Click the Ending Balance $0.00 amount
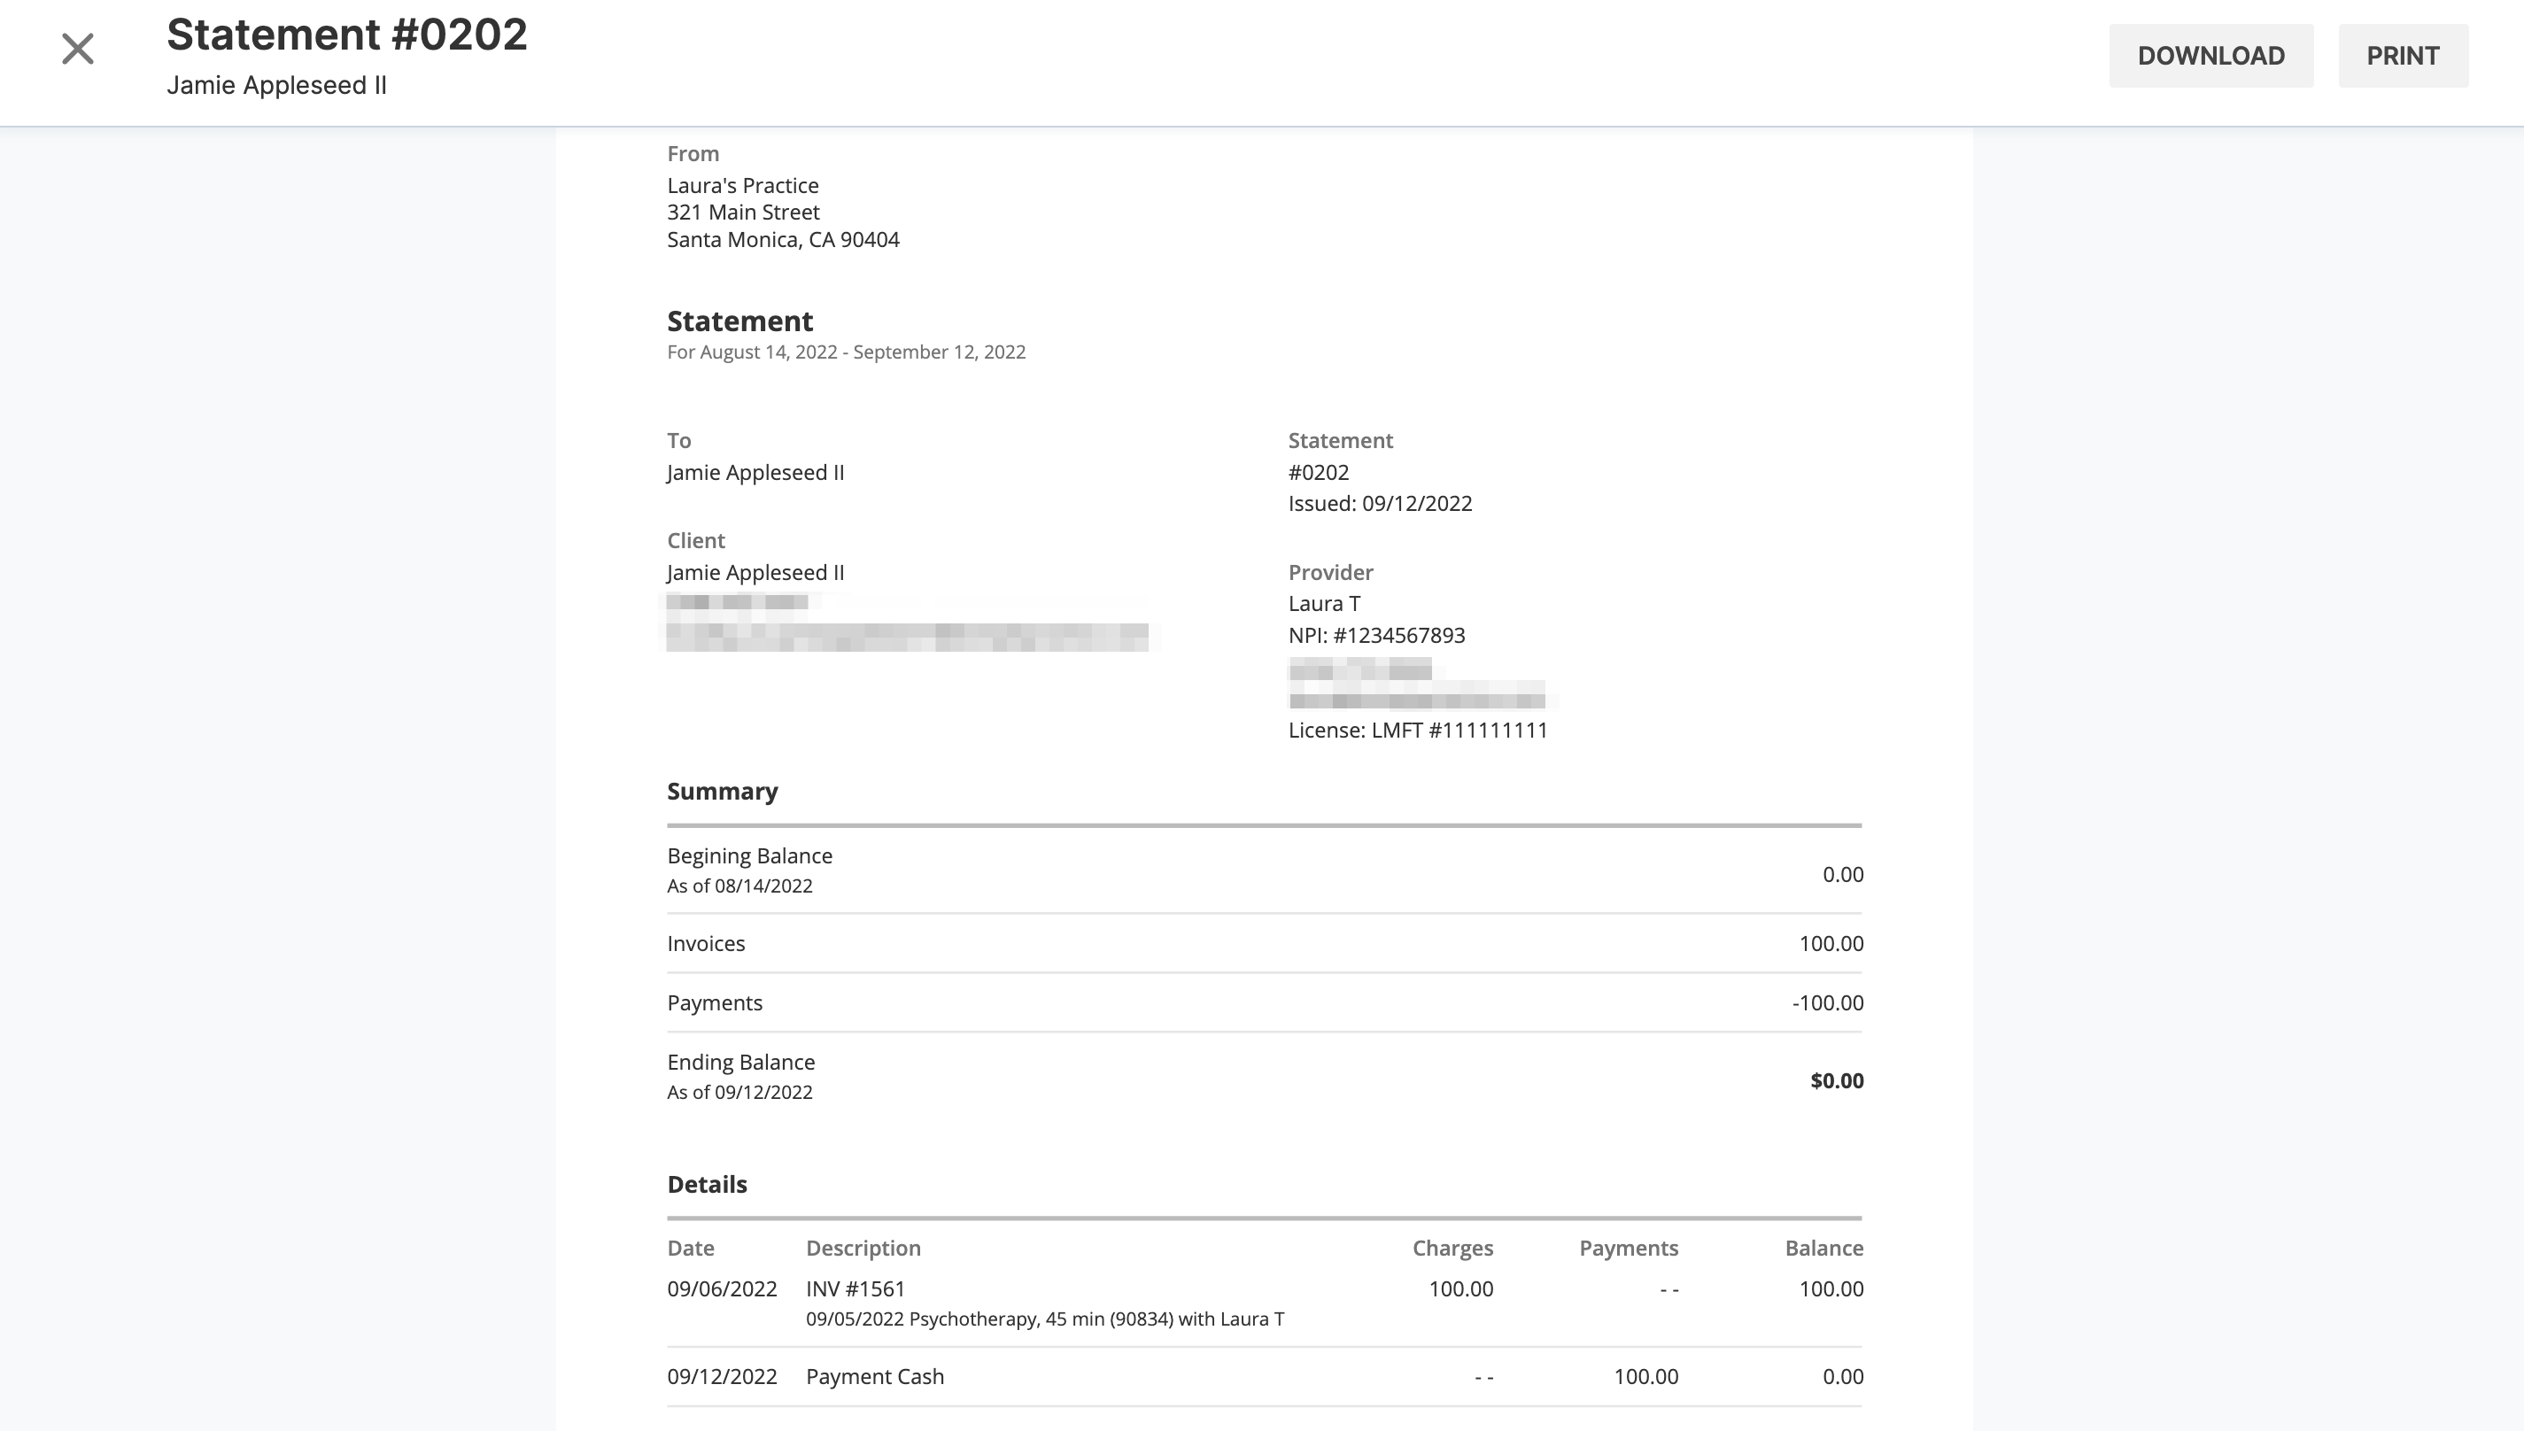 point(1836,1081)
